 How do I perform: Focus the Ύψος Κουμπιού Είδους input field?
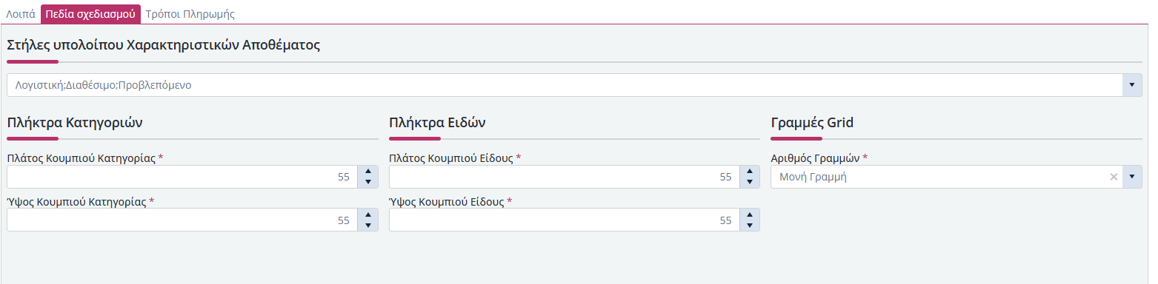click(565, 220)
